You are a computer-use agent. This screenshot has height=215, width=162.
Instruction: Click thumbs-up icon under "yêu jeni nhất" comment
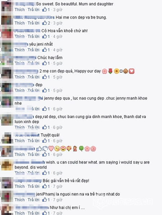pyautogui.click(x=45, y=50)
